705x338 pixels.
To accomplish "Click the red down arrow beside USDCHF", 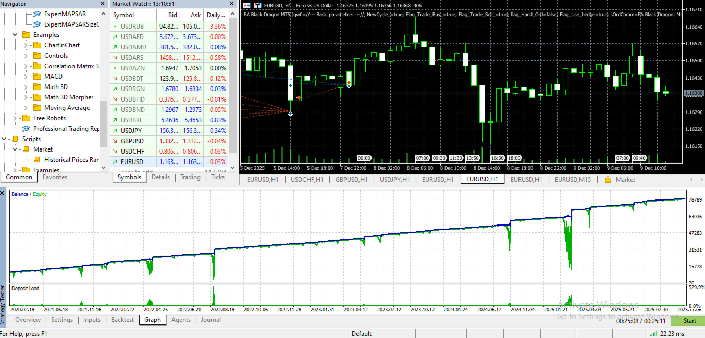I will (115, 152).
